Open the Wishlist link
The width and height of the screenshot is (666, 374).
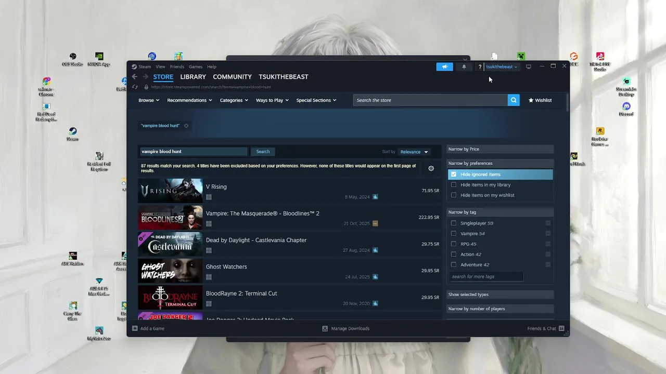(x=540, y=100)
